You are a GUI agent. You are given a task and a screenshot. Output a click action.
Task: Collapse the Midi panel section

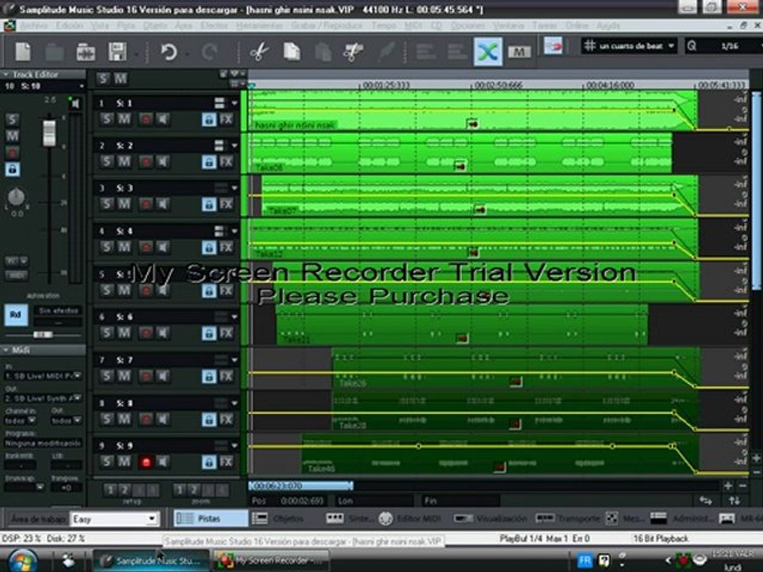pos(6,350)
